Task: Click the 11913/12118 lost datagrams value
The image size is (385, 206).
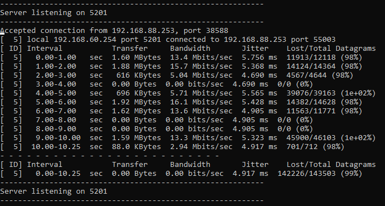Action: pos(311,58)
